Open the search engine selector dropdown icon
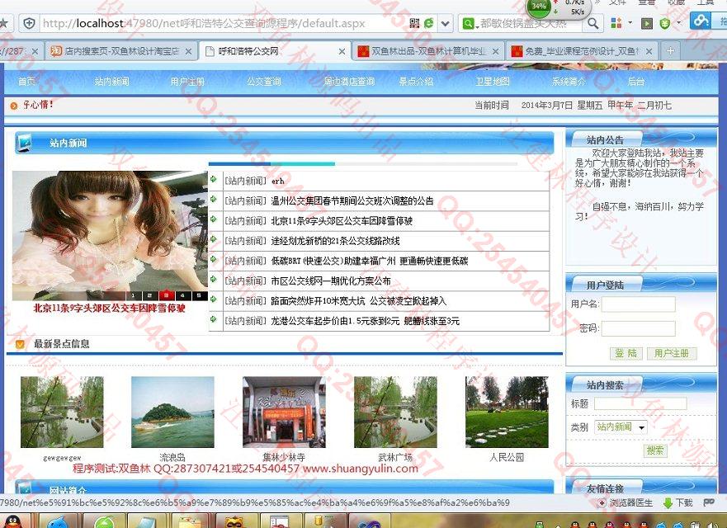 coord(470,23)
